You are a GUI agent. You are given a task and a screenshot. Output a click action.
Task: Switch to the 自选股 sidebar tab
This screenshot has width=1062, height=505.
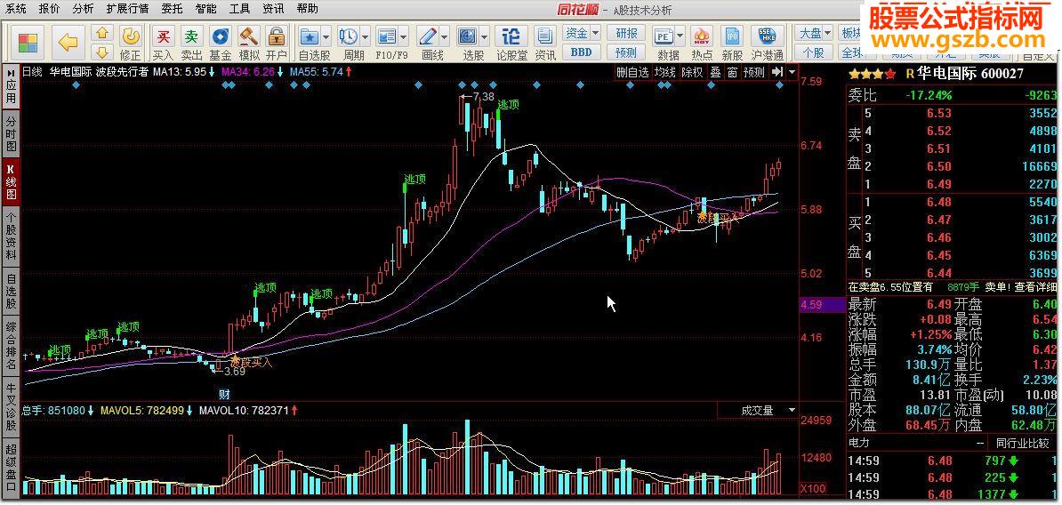[12, 291]
